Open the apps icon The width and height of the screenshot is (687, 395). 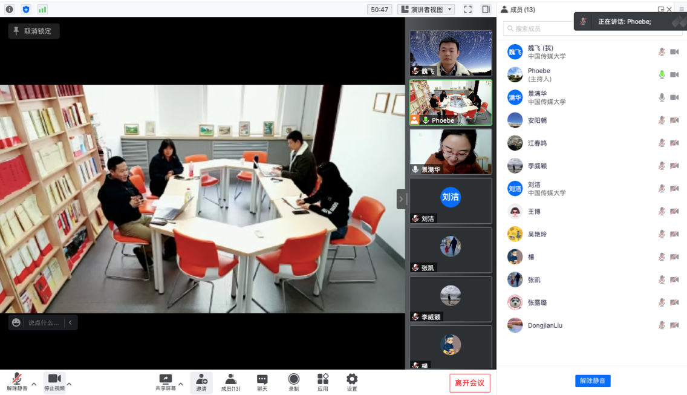click(x=323, y=382)
